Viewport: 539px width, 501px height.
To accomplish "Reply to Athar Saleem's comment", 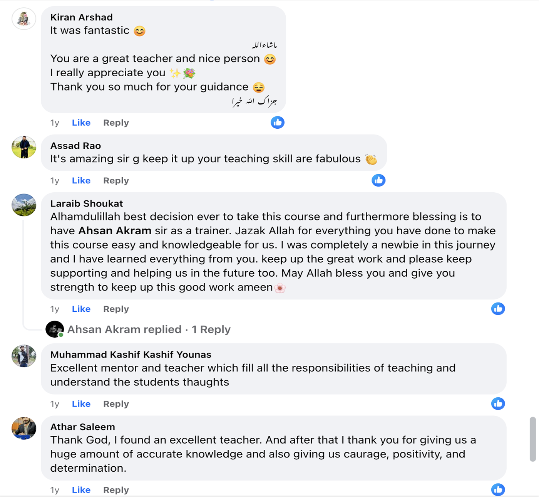I will coord(116,490).
